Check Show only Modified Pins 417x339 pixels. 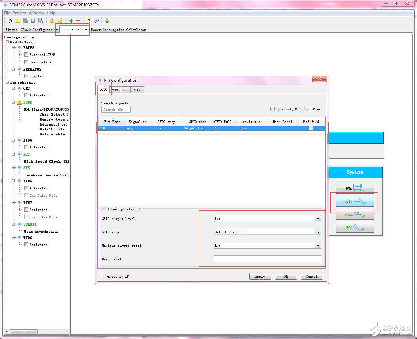tap(272, 109)
